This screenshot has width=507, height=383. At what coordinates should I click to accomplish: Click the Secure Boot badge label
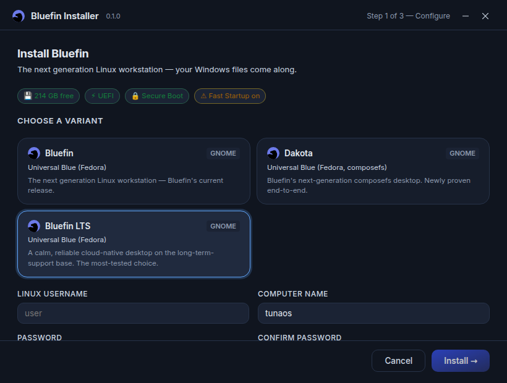(163, 96)
